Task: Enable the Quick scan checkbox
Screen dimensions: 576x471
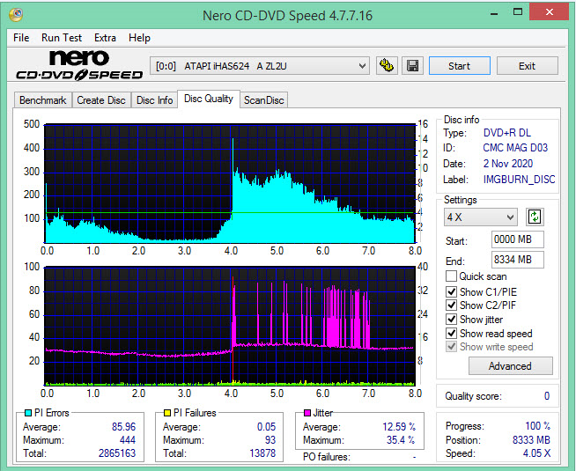Action: tap(451, 276)
